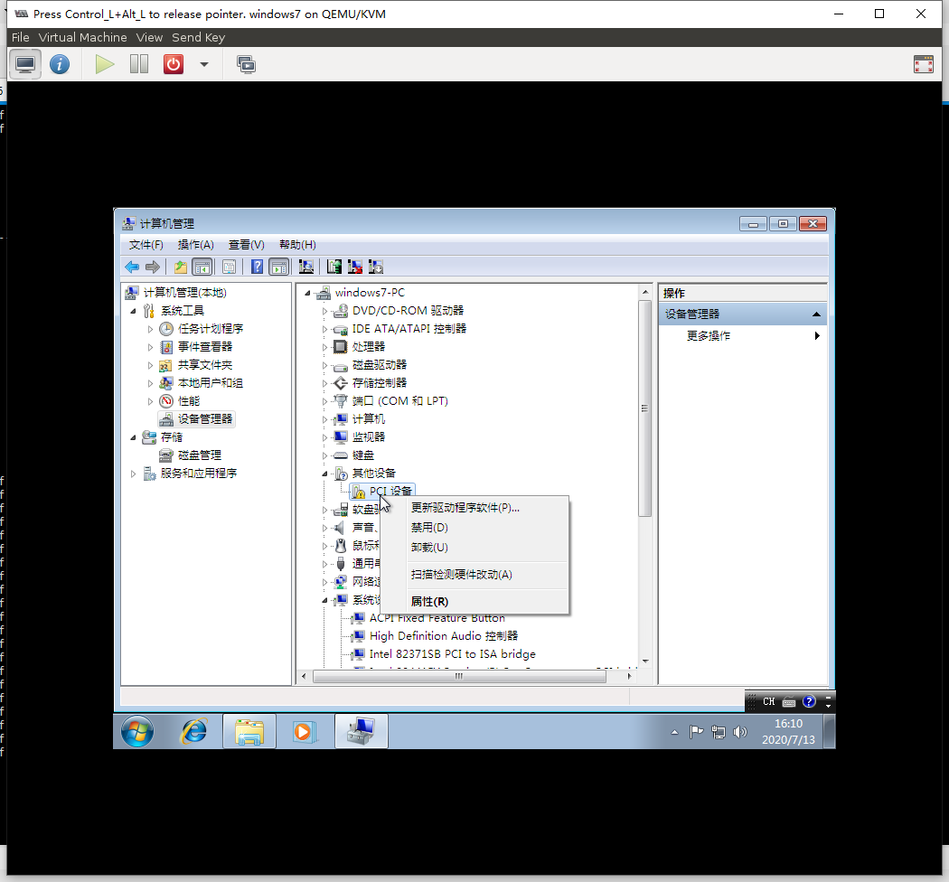Viewport: 949px width, 882px height.
Task: Open Help via the blue question mark icon
Action: tap(257, 266)
